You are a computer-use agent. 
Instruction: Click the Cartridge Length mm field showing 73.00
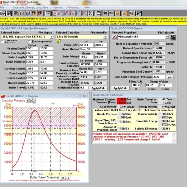pyautogui.click(x=46, y=69)
